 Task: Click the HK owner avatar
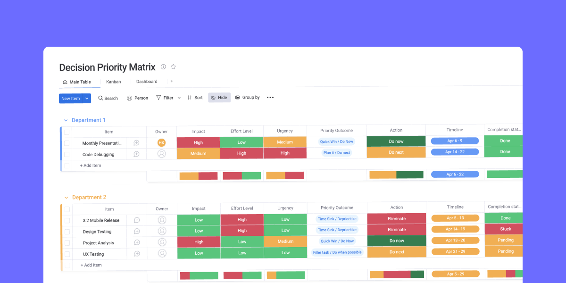point(161,143)
